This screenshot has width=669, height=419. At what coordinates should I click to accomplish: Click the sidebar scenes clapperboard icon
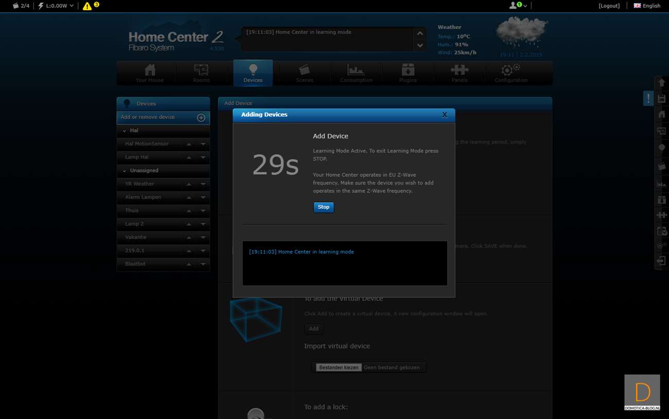[x=662, y=166]
